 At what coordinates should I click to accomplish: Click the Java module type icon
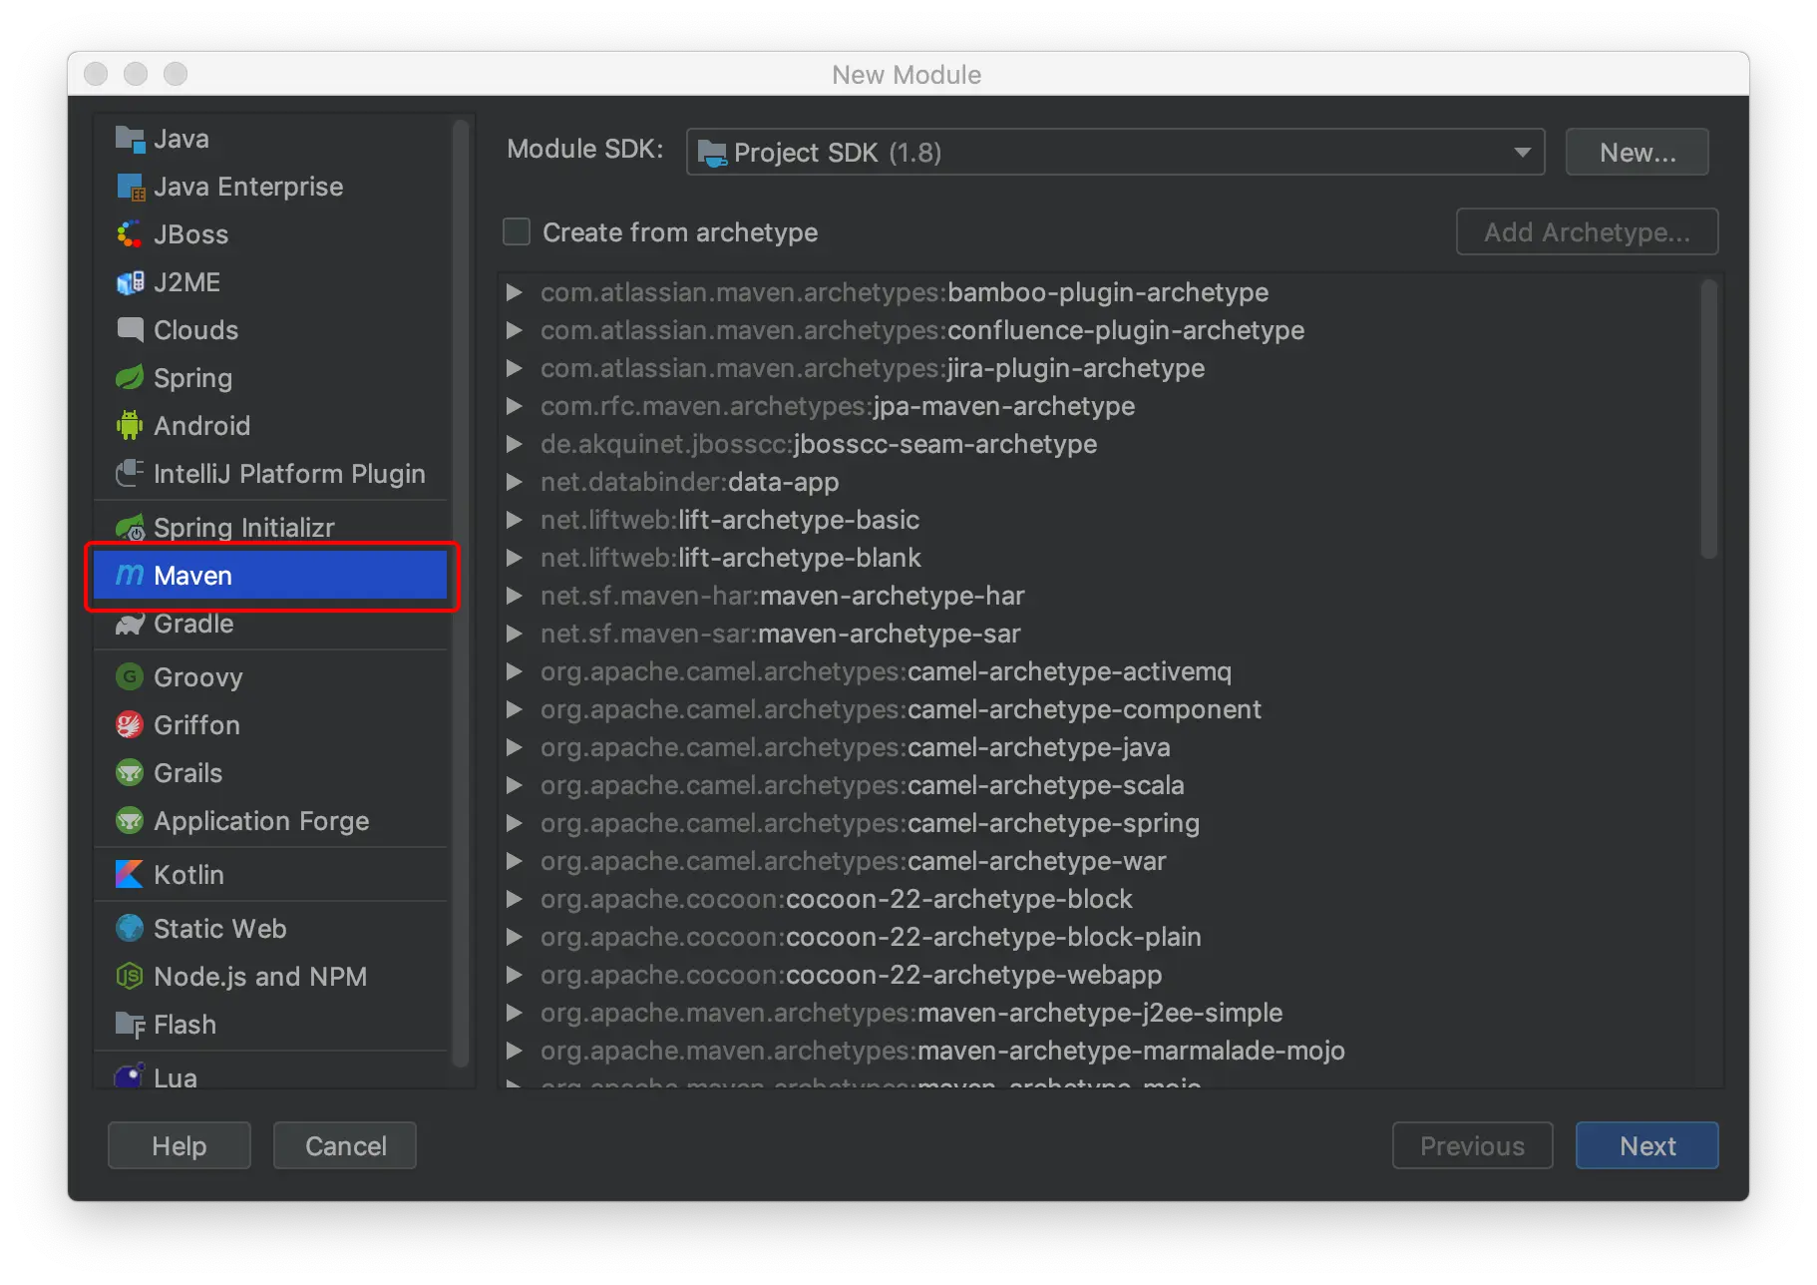130,139
